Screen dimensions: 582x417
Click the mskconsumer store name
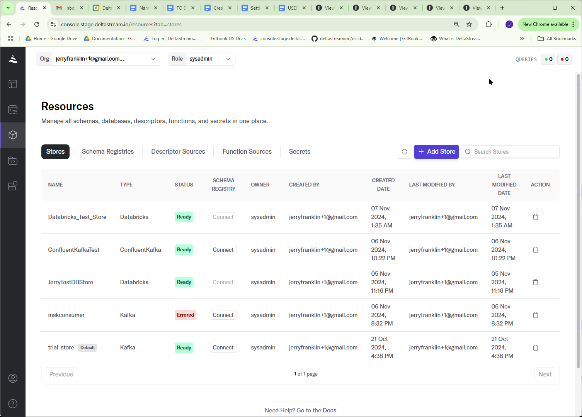[66, 315]
